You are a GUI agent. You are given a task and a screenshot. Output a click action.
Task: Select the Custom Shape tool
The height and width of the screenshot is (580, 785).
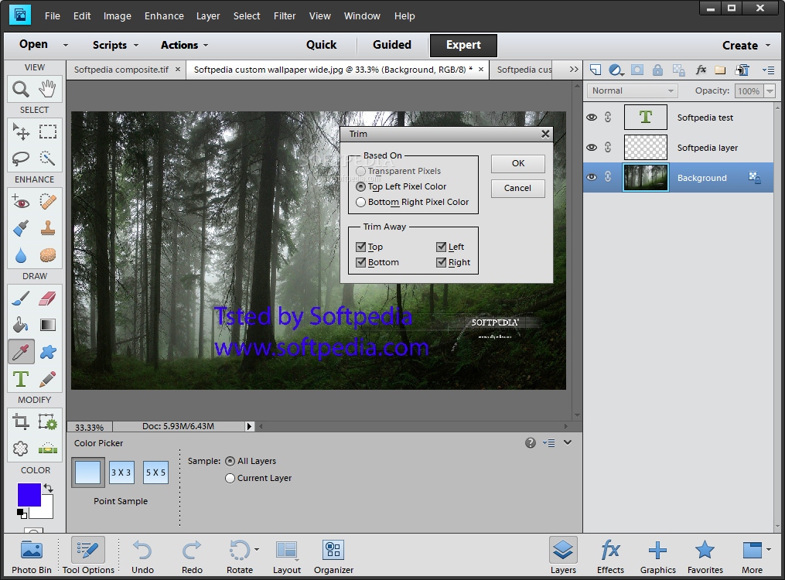(47, 352)
